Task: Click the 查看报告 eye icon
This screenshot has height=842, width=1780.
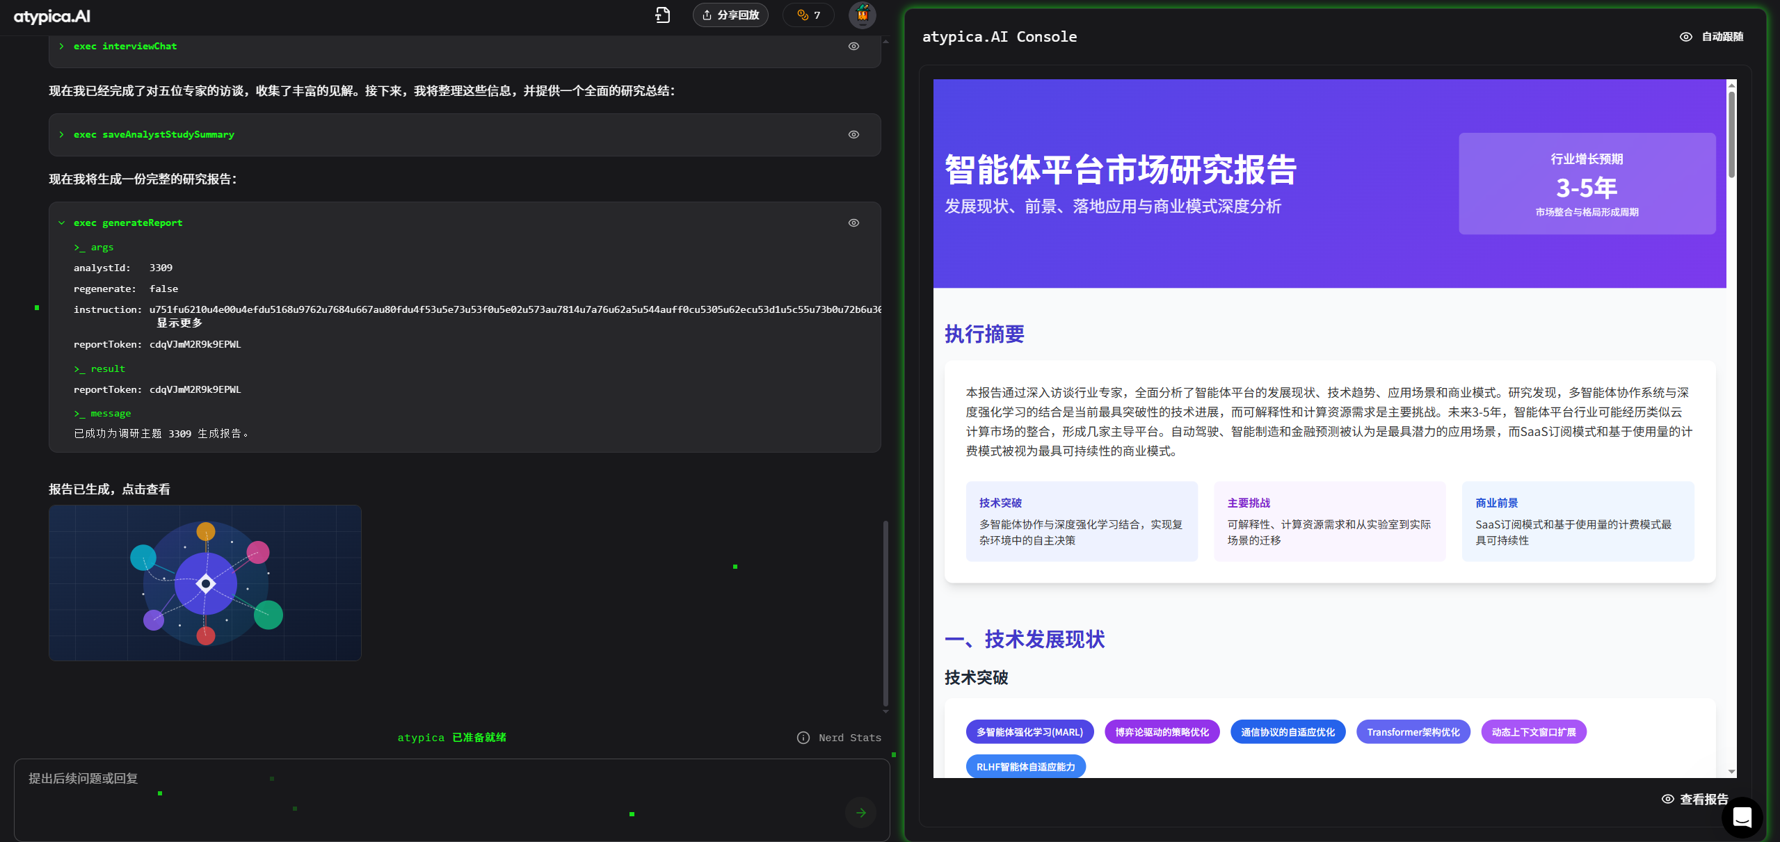Action: (1667, 799)
